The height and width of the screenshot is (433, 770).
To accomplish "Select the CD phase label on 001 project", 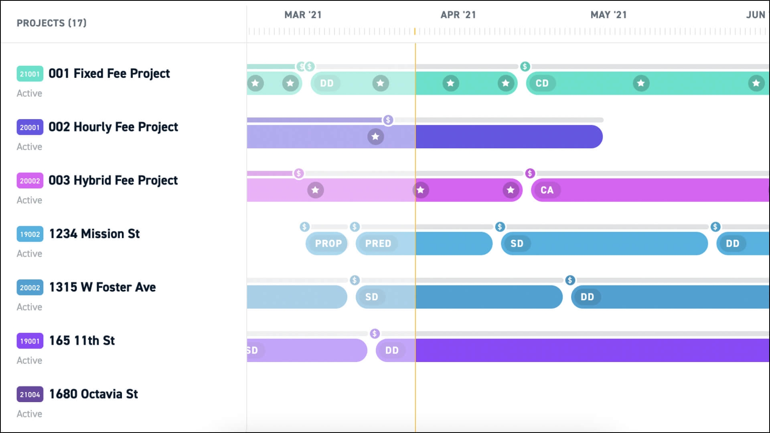I will point(542,83).
